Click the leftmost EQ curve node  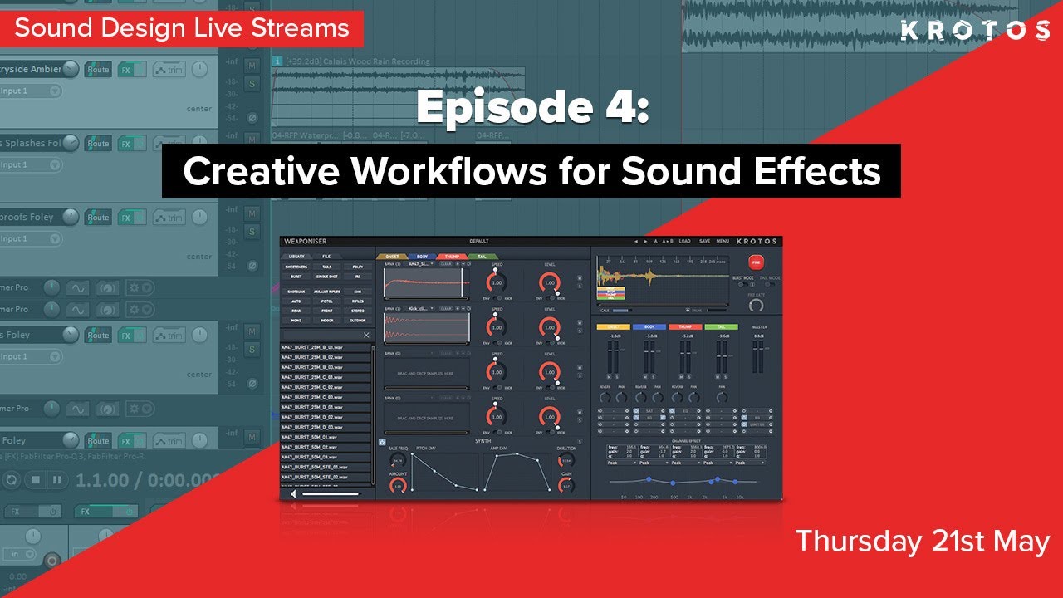coord(649,479)
